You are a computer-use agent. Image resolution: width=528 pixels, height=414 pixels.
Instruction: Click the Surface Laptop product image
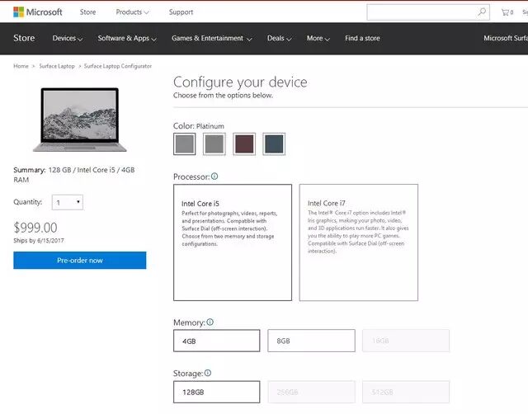tap(80, 120)
